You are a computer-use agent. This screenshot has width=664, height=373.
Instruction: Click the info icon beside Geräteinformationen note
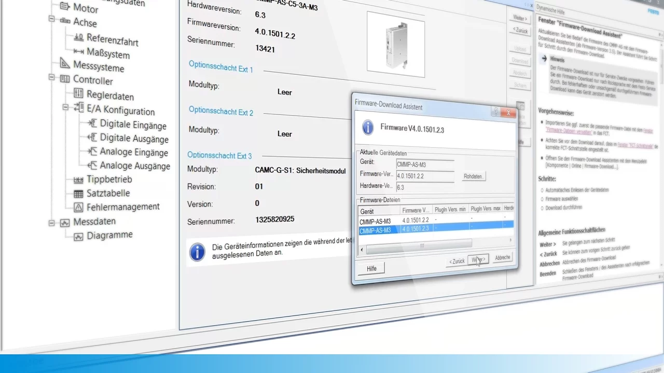pyautogui.click(x=197, y=252)
